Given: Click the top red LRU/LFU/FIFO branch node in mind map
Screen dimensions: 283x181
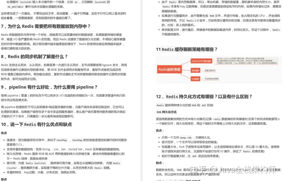Looking at the screenshot, I should 201,61.
